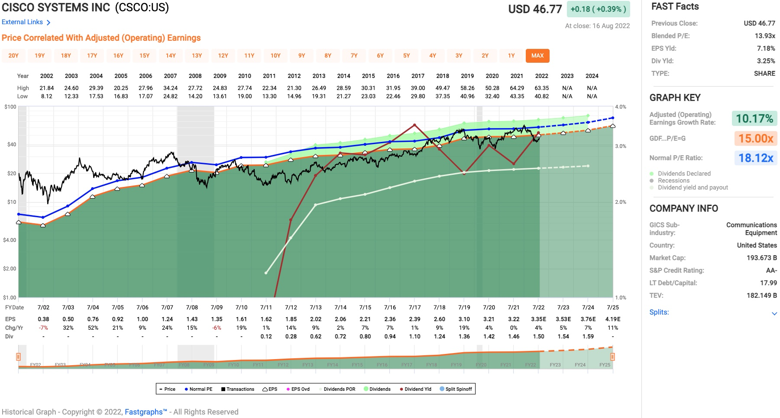780x418 pixels.
Task: Expand the Splits section chevron
Action: [x=774, y=313]
